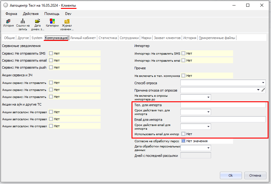Switch to the Личный кабинет tab
Viewport: 271px width, 184px height.
pyautogui.click(x=83, y=38)
